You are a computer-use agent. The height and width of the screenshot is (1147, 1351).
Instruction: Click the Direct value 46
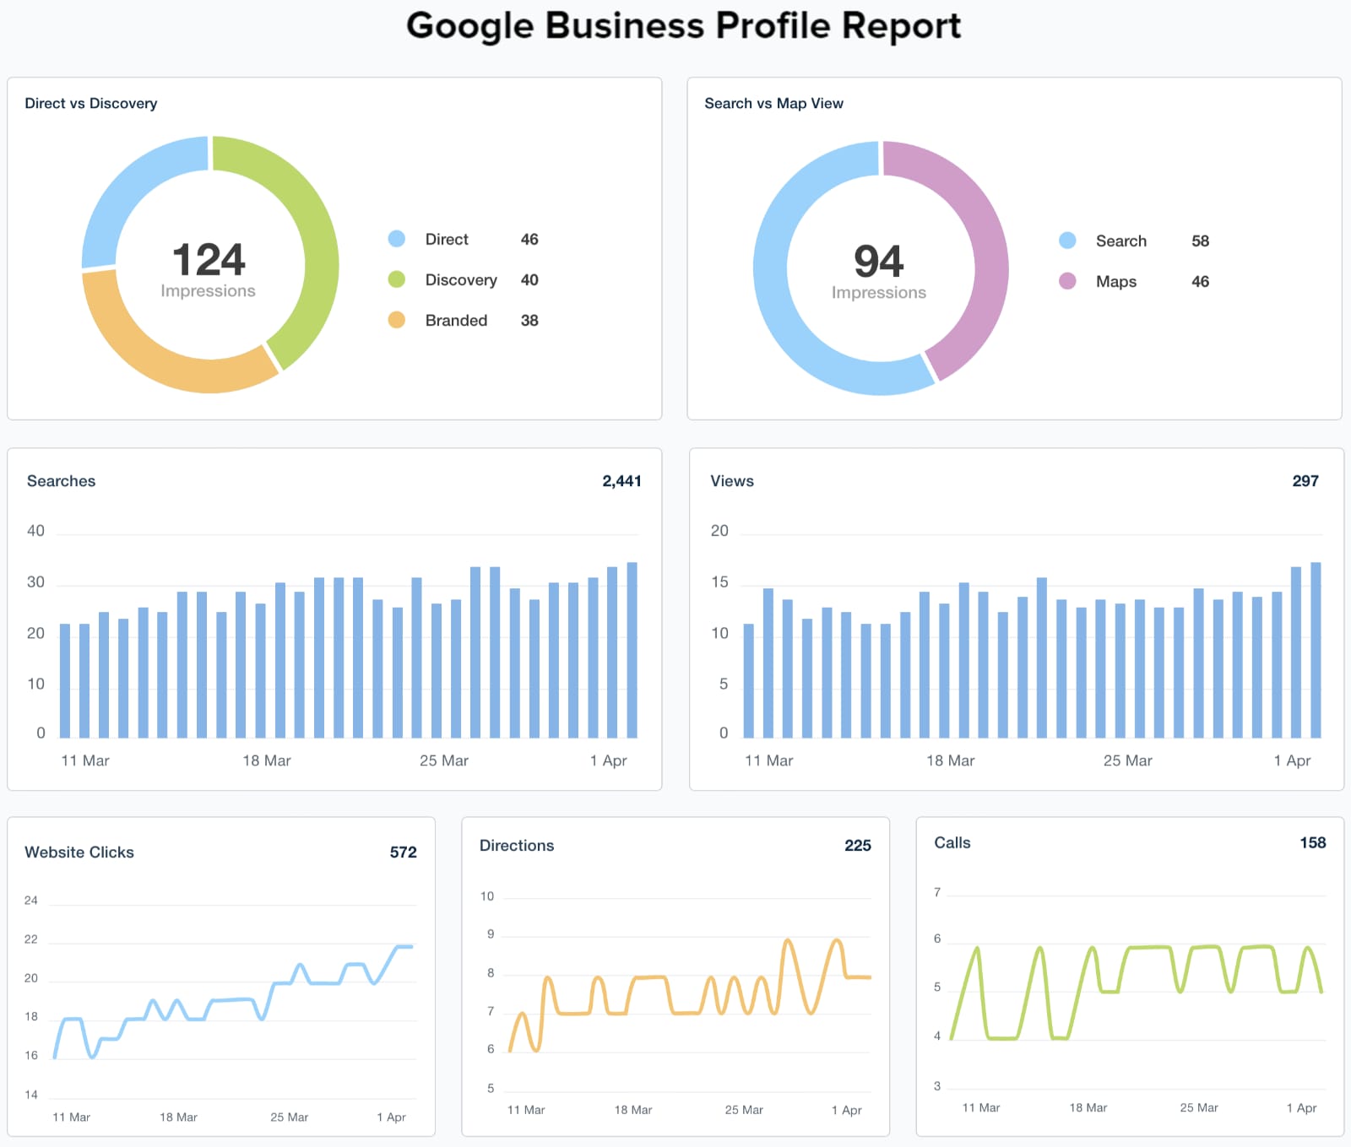tap(529, 239)
